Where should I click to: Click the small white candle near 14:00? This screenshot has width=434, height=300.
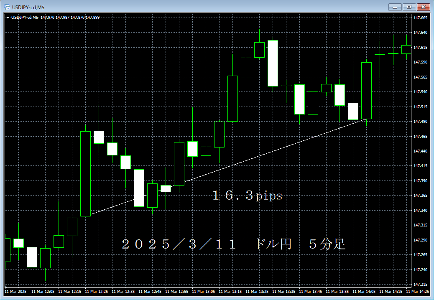click(353, 111)
